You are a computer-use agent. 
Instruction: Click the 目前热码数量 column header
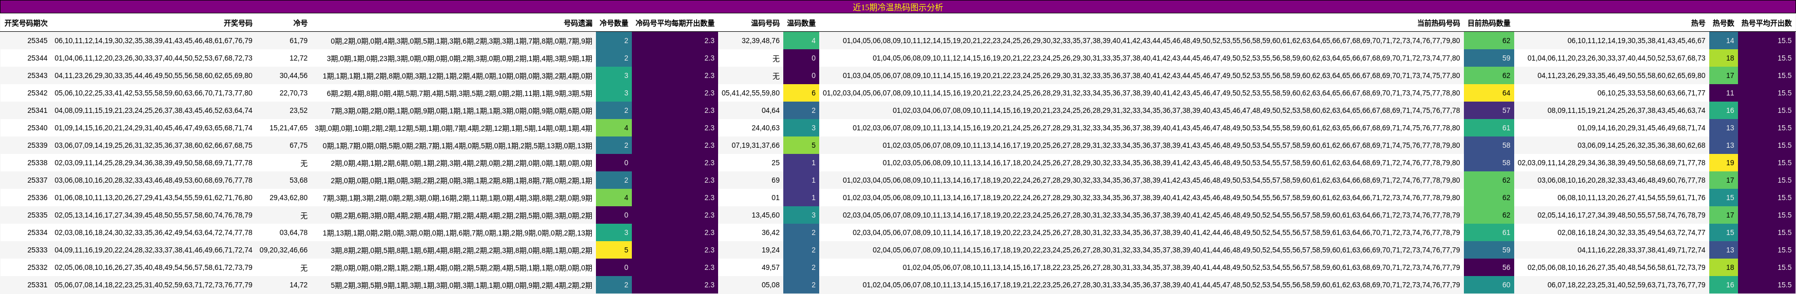pos(1489,23)
